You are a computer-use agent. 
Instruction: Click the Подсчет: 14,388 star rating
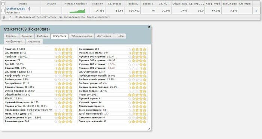[63, 49]
